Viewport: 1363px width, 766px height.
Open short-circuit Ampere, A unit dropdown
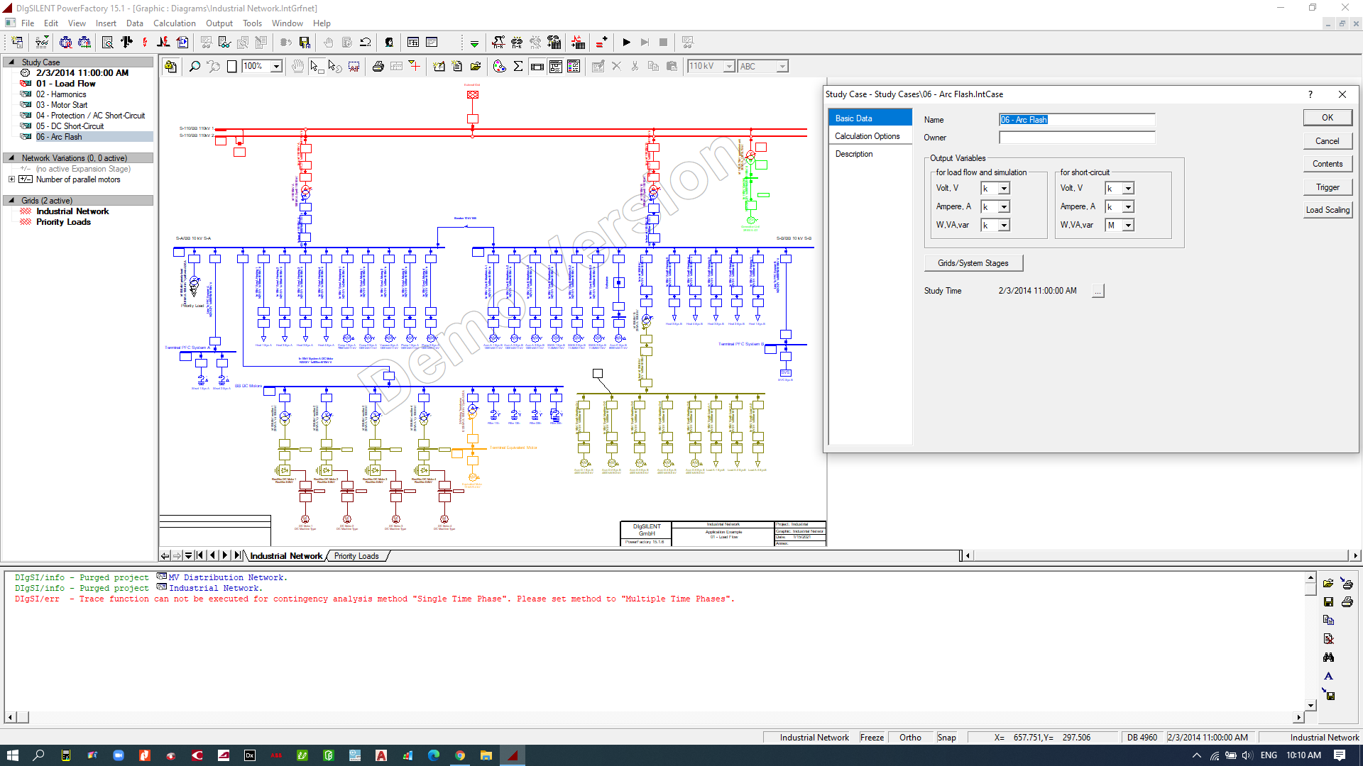coord(1128,207)
